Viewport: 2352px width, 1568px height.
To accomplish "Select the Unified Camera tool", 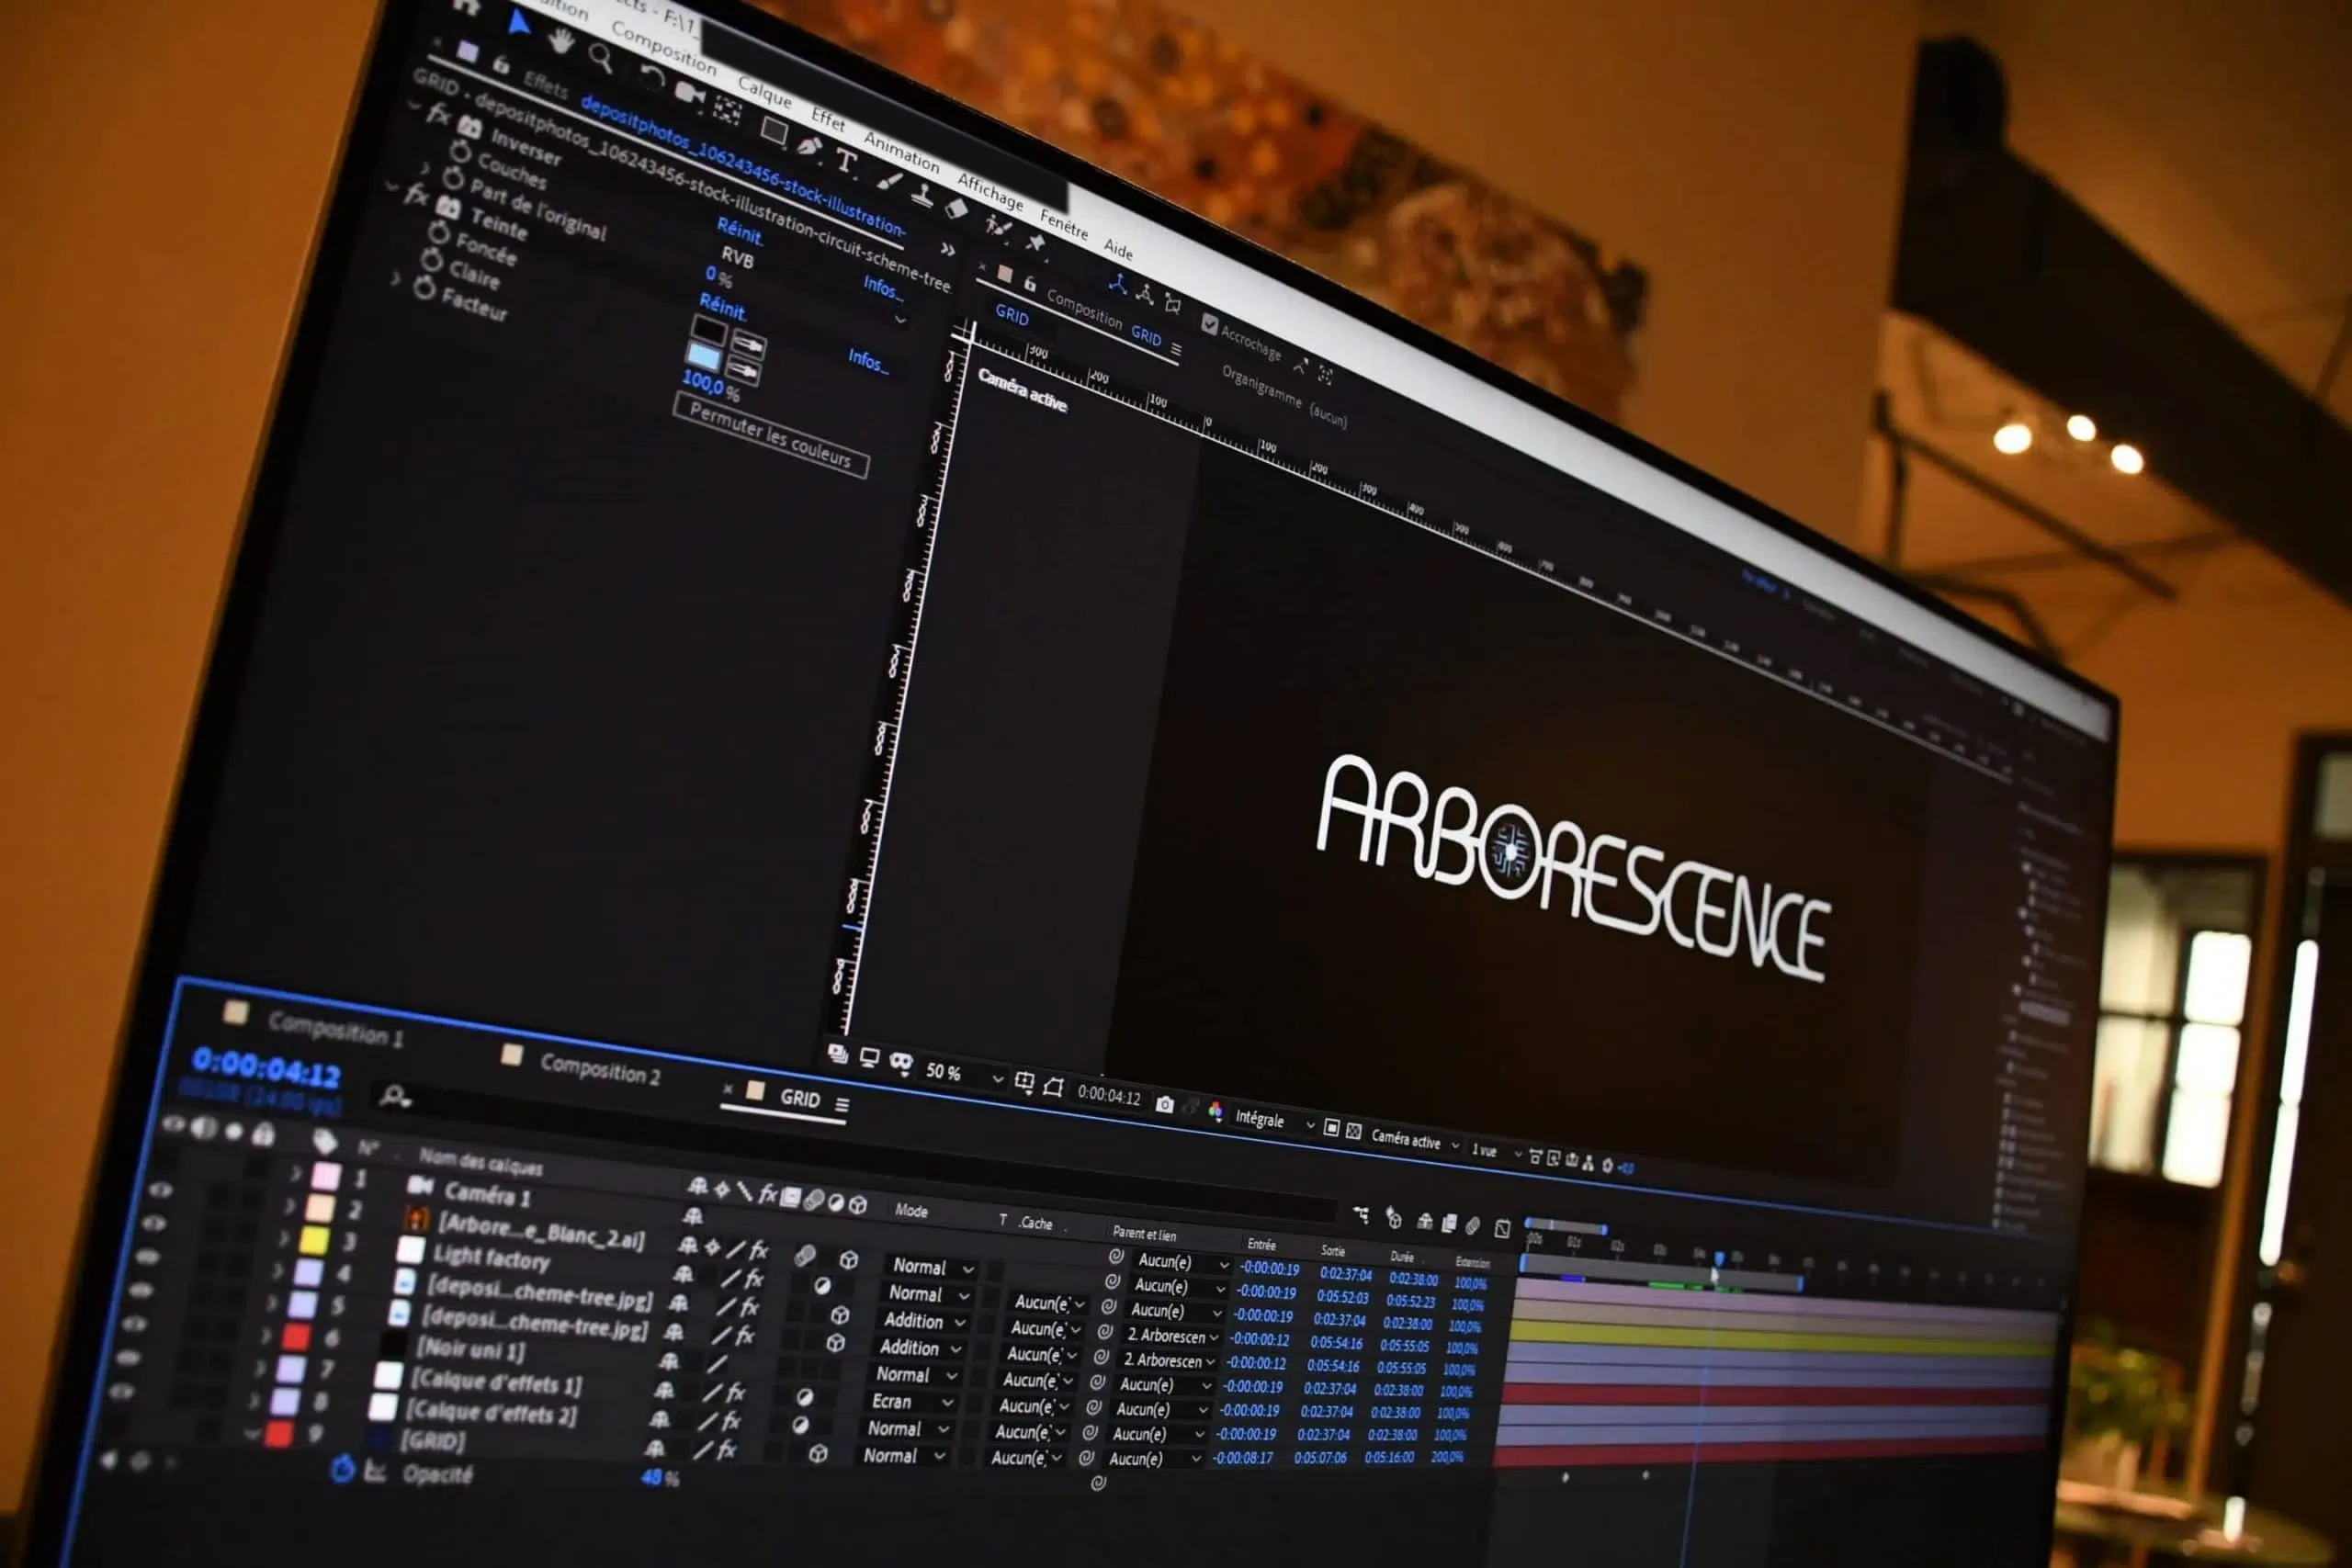I will (689, 93).
